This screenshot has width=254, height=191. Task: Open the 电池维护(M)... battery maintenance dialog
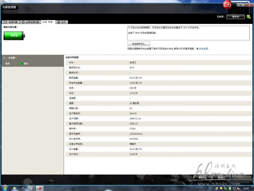click(139, 44)
